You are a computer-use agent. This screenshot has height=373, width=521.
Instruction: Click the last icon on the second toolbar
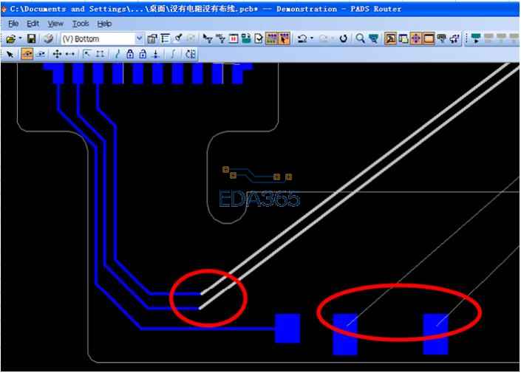click(x=191, y=54)
